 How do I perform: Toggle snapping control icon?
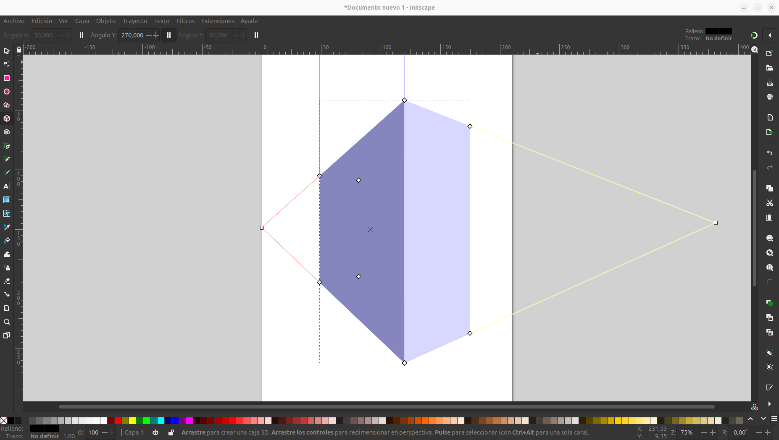[754, 35]
